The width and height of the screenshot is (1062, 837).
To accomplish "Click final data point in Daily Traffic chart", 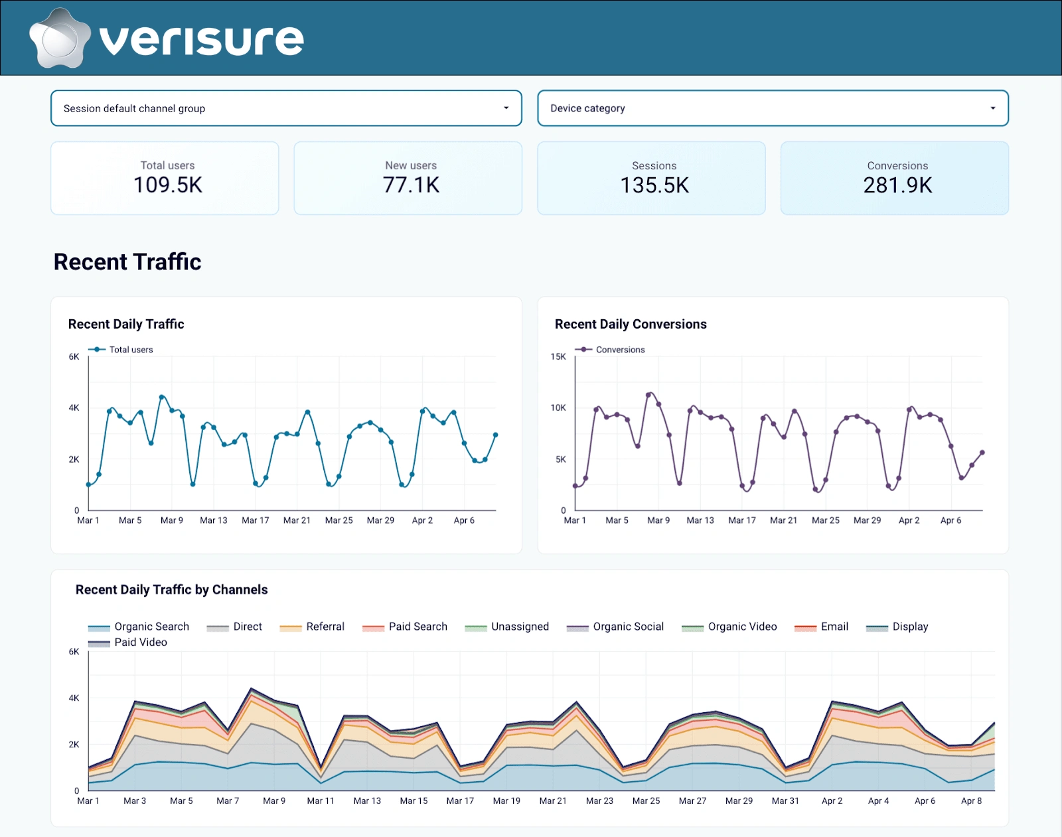I will [495, 435].
